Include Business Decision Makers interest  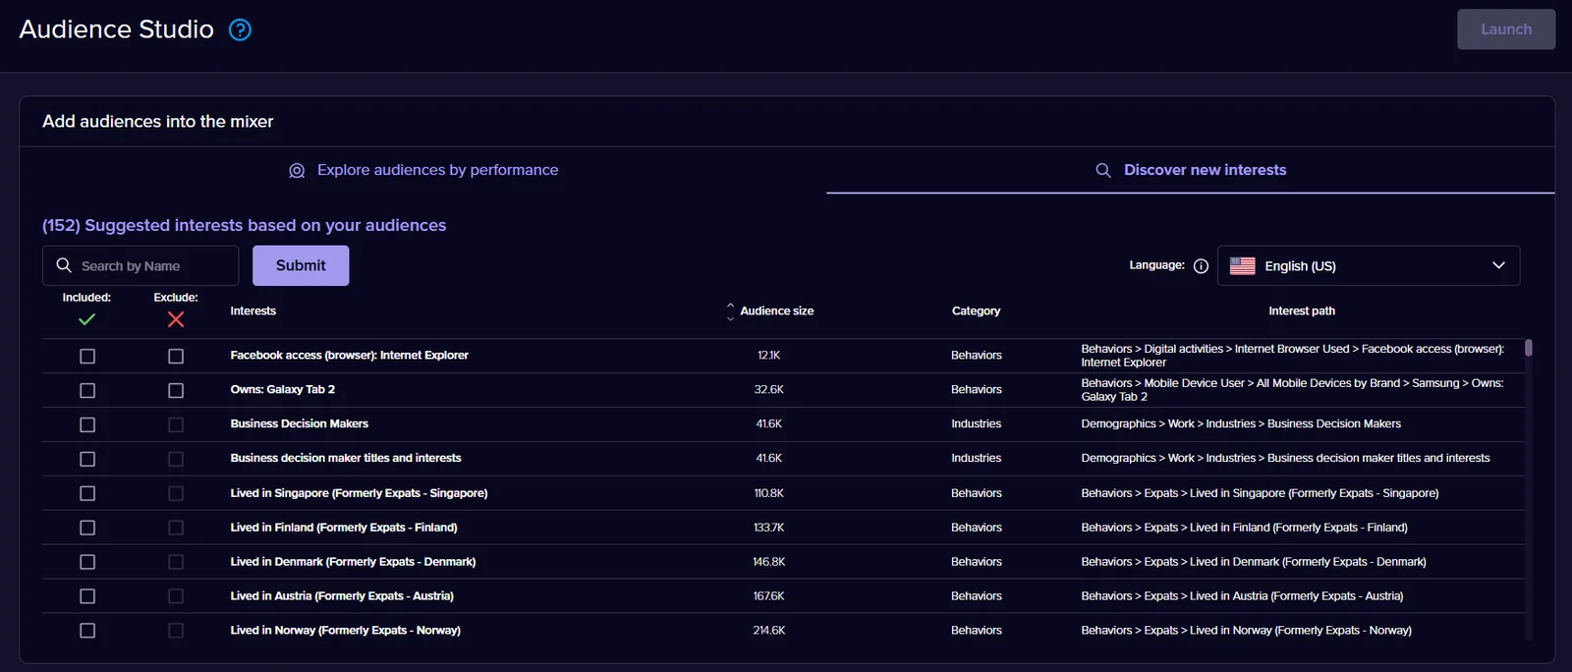pyautogui.click(x=87, y=424)
